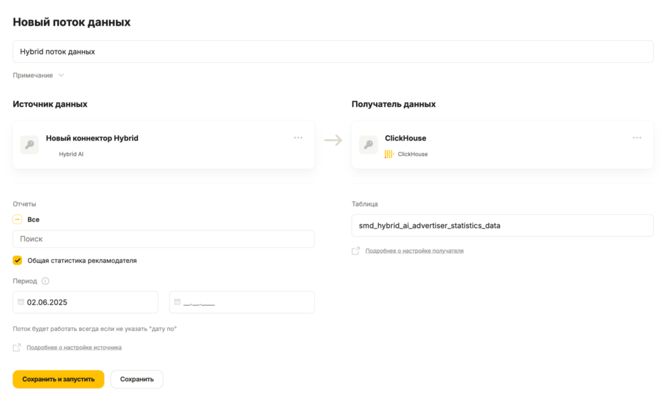Click external-link icon beside source settings link

(x=17, y=348)
